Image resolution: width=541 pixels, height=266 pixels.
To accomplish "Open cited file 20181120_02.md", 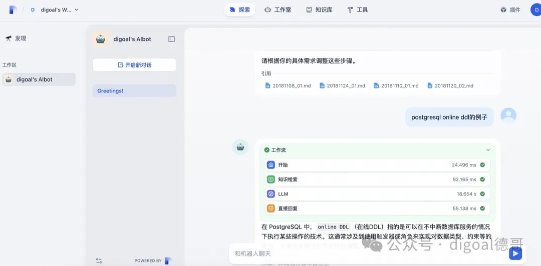I will (450, 86).
